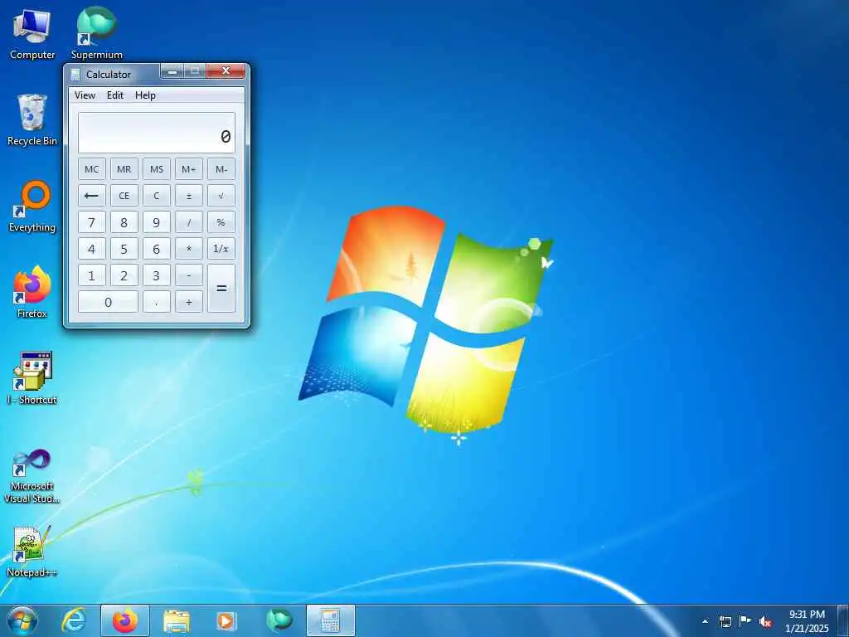Viewport: 849px width, 637px height.
Task: Open the Calculator Edit menu
Action: [114, 95]
